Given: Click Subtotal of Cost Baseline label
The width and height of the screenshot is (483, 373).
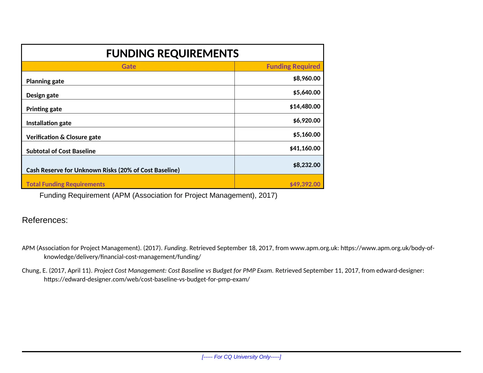Looking at the screenshot, I should [x=61, y=151].
